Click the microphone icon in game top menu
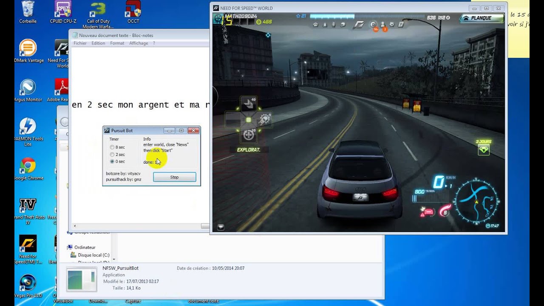The image size is (544, 306). tap(334, 25)
